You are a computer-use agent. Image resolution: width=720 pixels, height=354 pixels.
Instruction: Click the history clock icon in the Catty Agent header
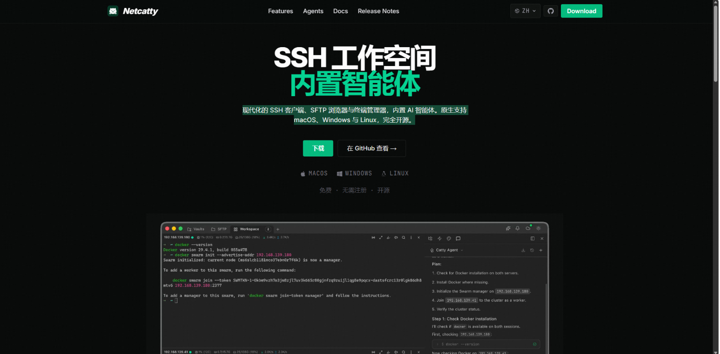tap(532, 250)
